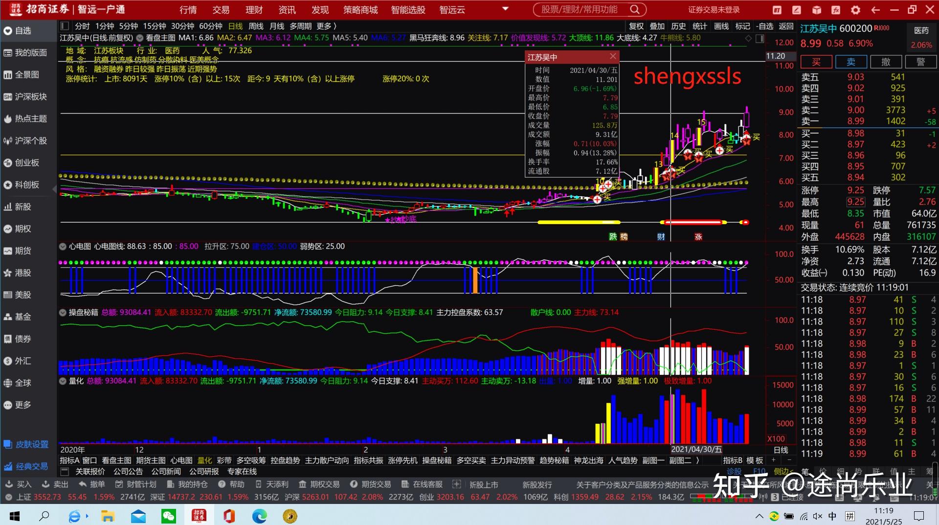Click the 撤 cancel button
The image size is (939, 525).
click(x=886, y=62)
